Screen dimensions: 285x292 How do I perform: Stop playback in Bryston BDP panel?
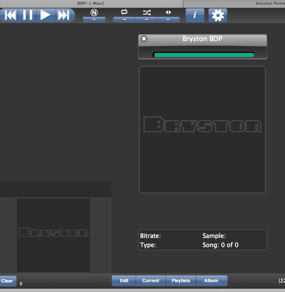click(x=144, y=39)
